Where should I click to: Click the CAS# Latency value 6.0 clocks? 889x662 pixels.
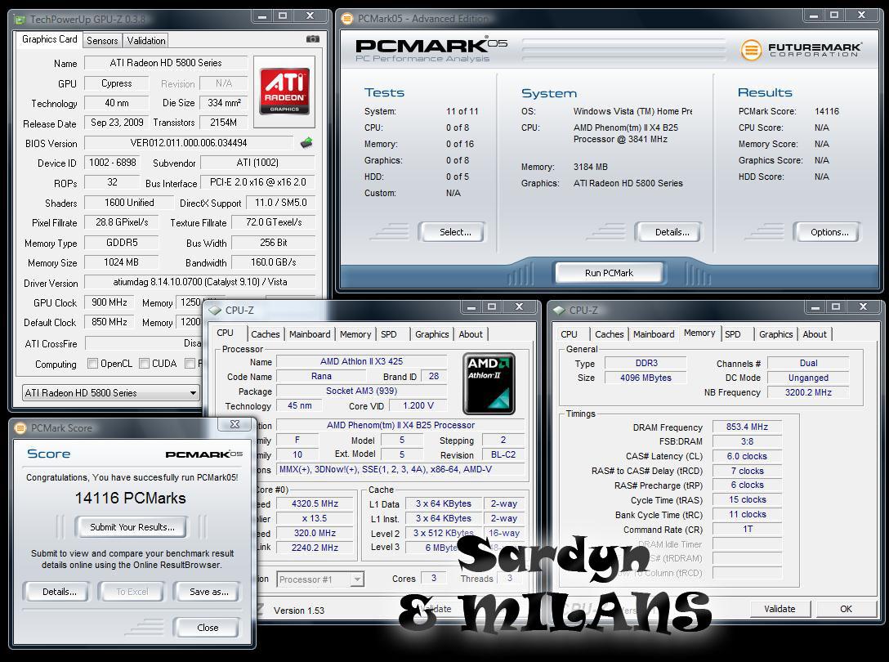747,456
